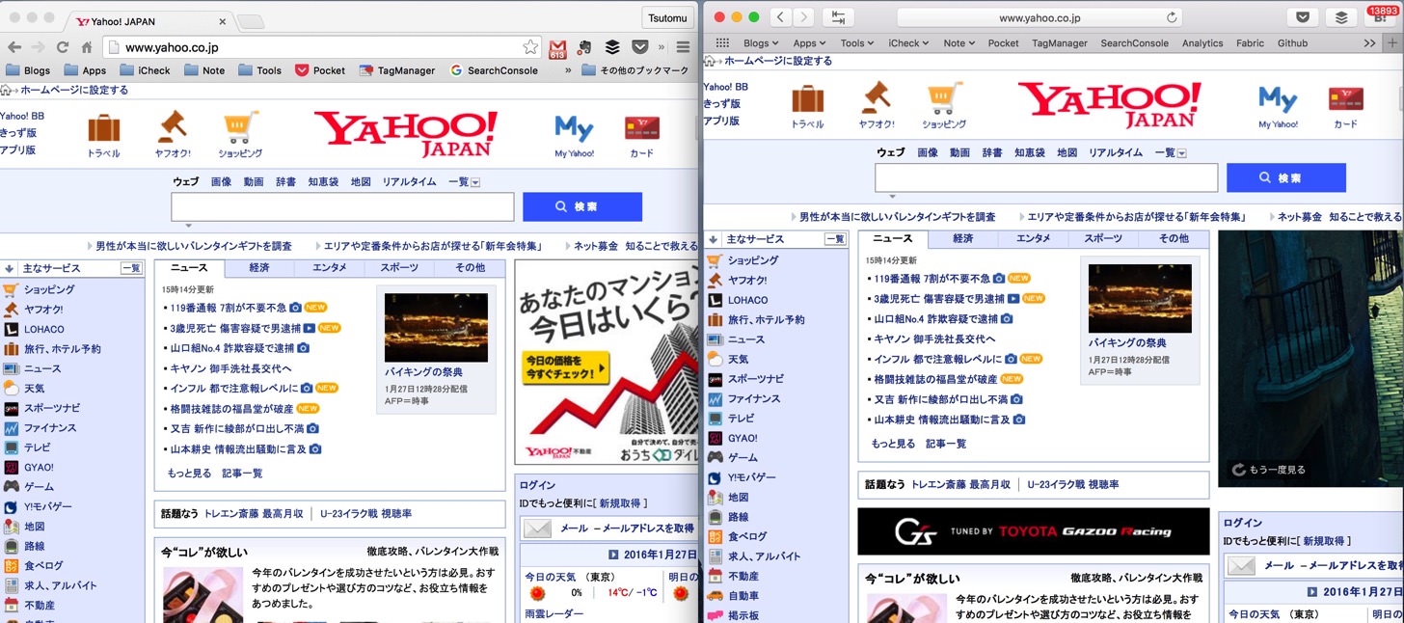This screenshot has height=623, width=1404.
Task: Open Chrome's Tsutomu profile button
Action: coord(667,18)
